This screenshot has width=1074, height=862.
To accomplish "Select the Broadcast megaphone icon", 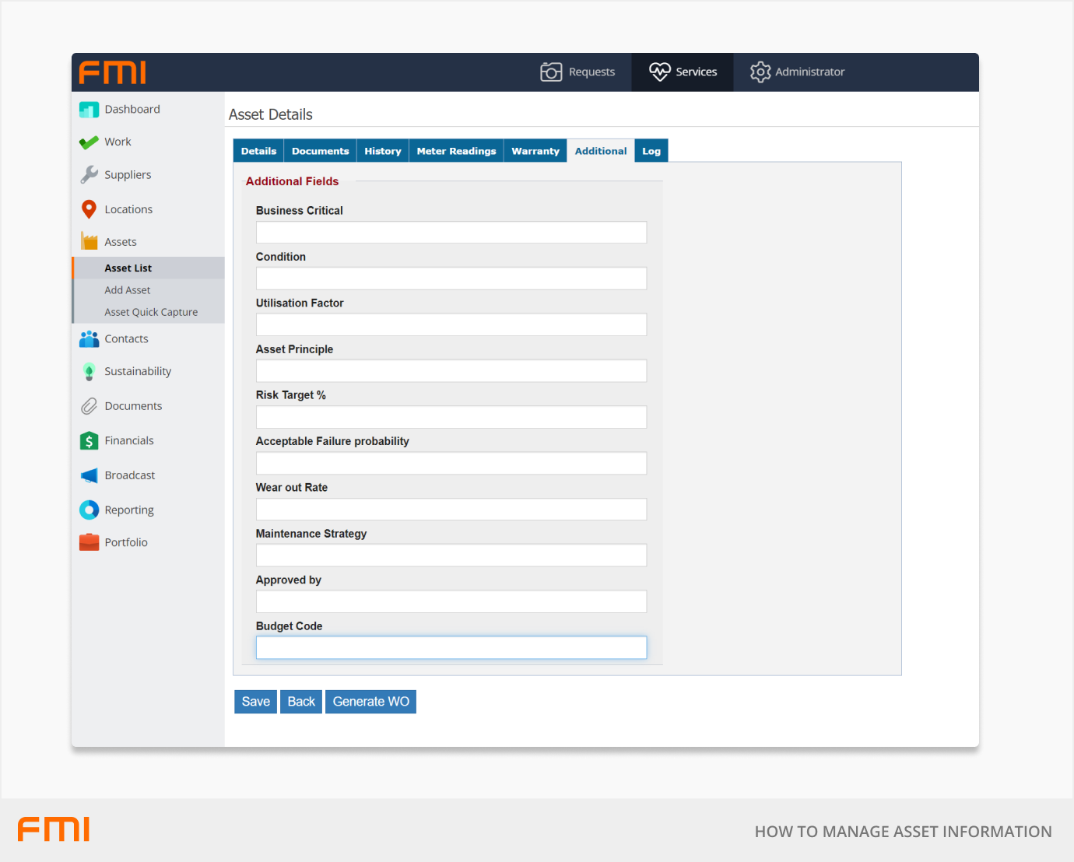I will point(89,475).
